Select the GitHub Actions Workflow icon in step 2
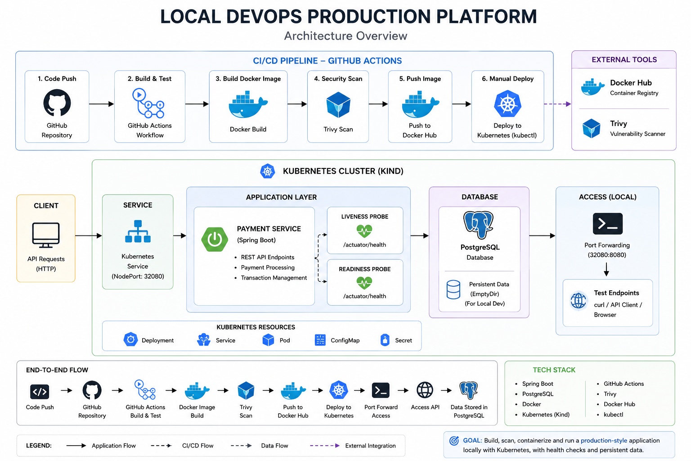691x461 pixels. pyautogui.click(x=148, y=103)
